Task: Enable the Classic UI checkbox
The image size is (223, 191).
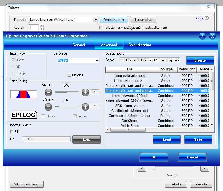Action: point(69,75)
